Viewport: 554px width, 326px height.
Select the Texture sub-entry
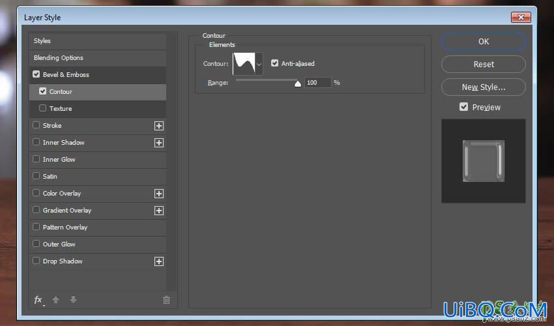(x=61, y=108)
